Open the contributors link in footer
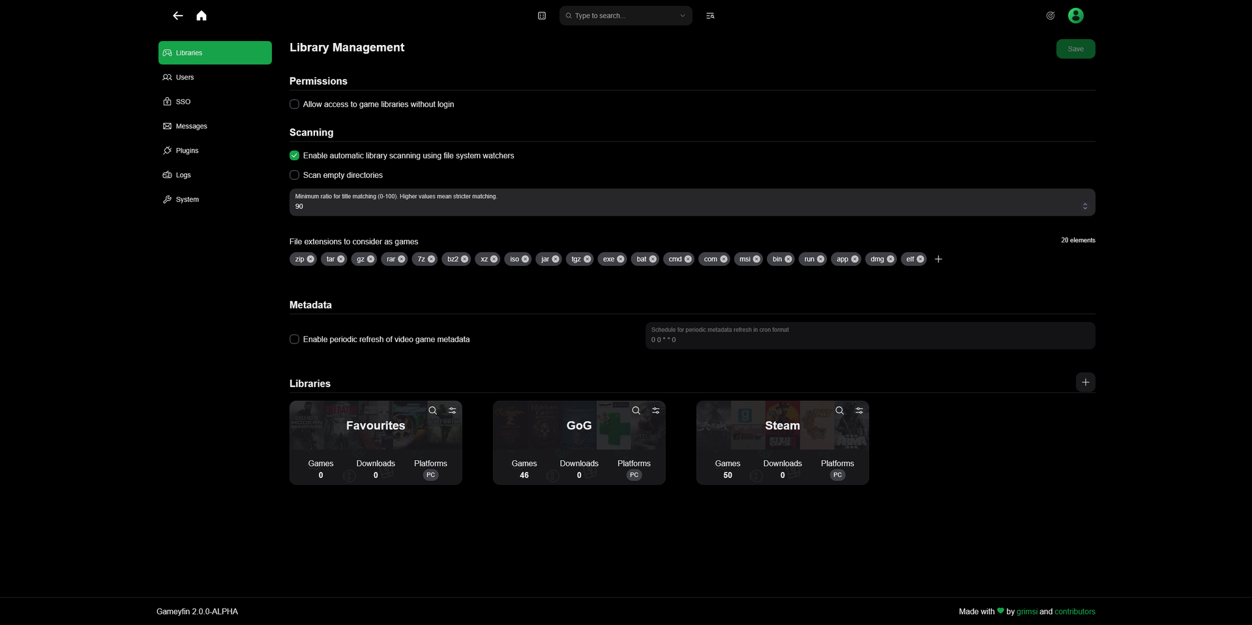The height and width of the screenshot is (625, 1252). click(x=1075, y=611)
